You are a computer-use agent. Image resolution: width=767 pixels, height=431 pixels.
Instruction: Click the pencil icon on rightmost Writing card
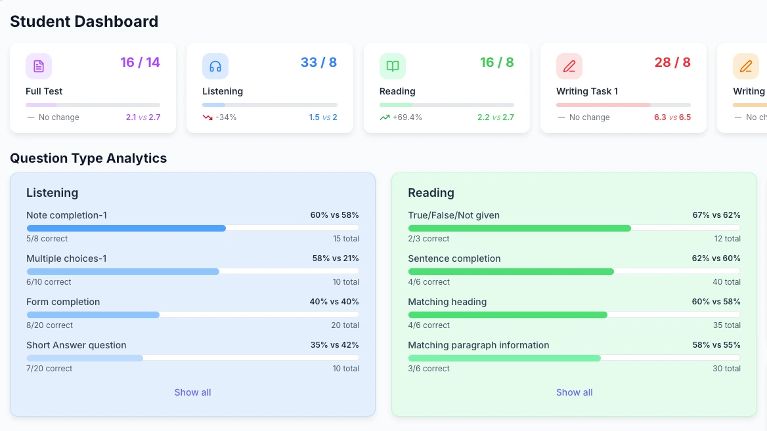coord(746,66)
